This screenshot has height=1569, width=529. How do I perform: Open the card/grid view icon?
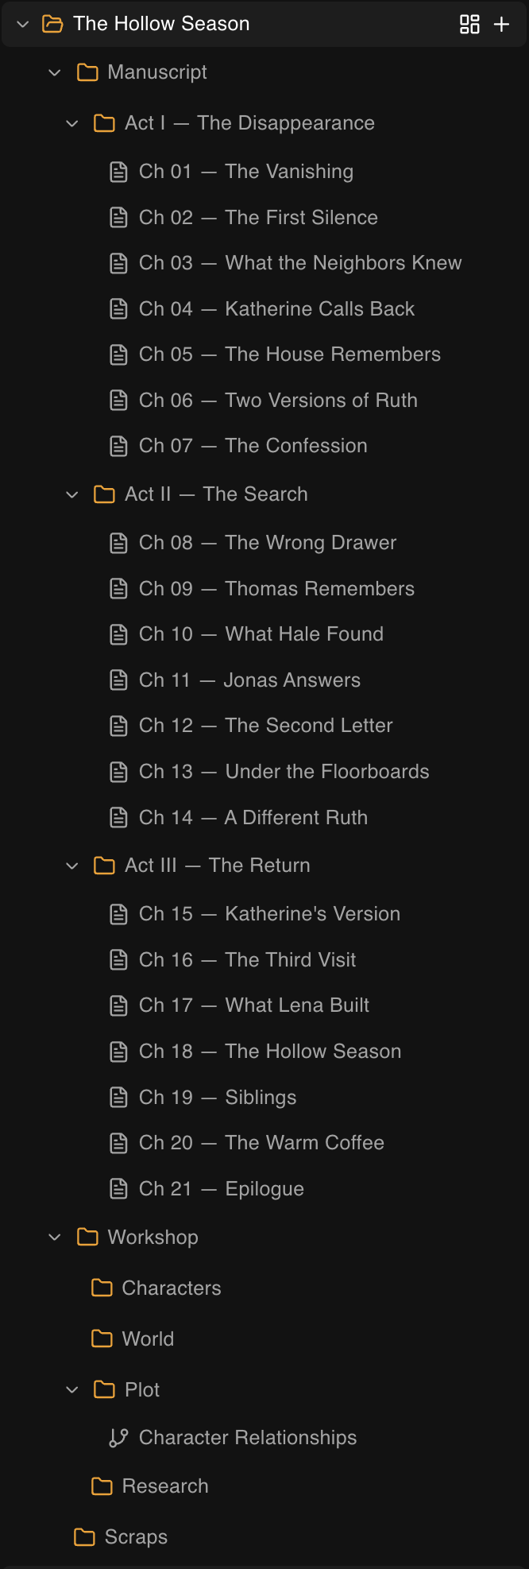pos(470,24)
